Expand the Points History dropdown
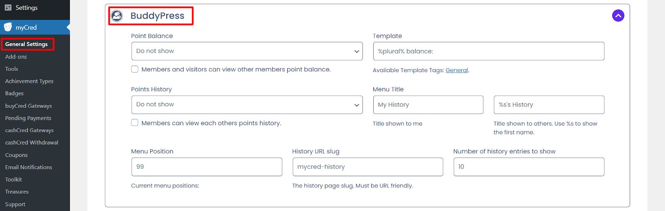 point(246,104)
